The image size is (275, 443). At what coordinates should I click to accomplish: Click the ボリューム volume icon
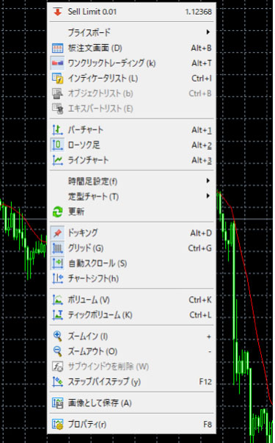pos(57,300)
